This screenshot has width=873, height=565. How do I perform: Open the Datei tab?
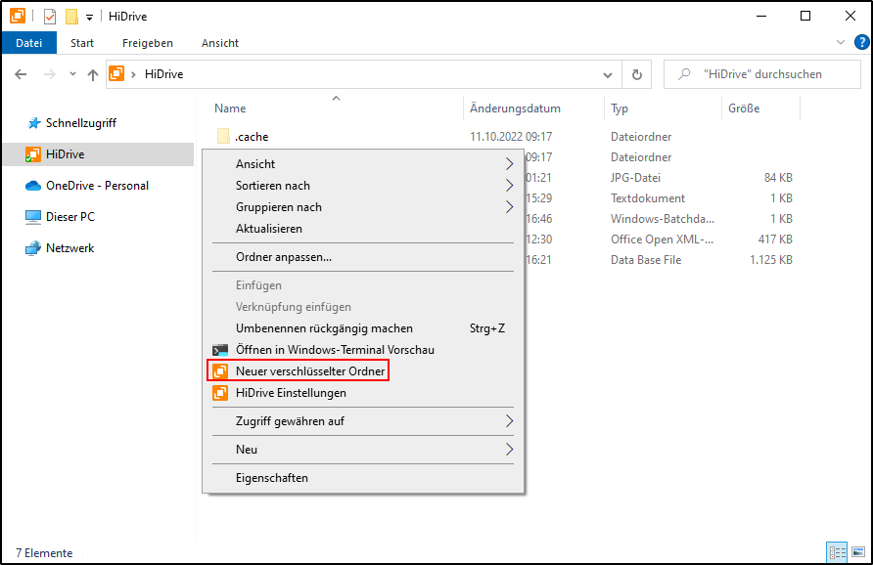[x=29, y=43]
